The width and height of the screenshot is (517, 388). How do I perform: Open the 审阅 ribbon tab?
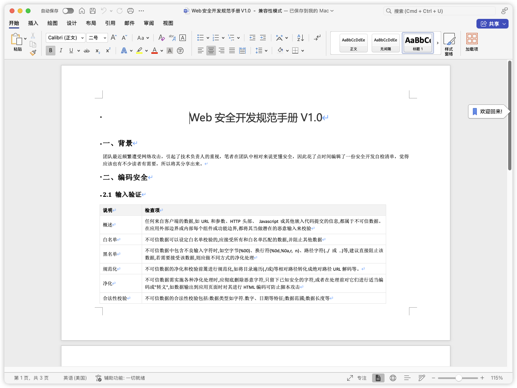[x=149, y=23]
